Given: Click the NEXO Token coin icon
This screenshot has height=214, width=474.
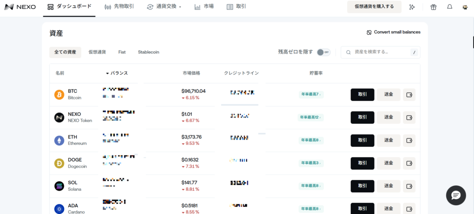Looking at the screenshot, I should 59,118.
